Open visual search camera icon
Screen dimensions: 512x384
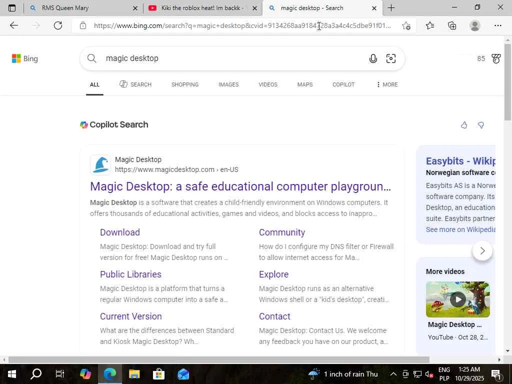(x=391, y=58)
